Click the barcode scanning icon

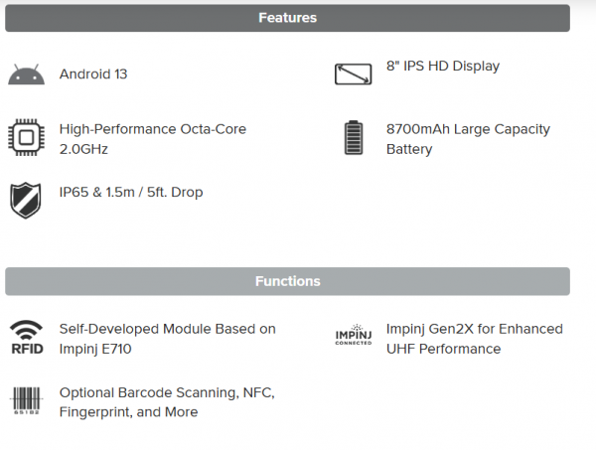click(26, 401)
